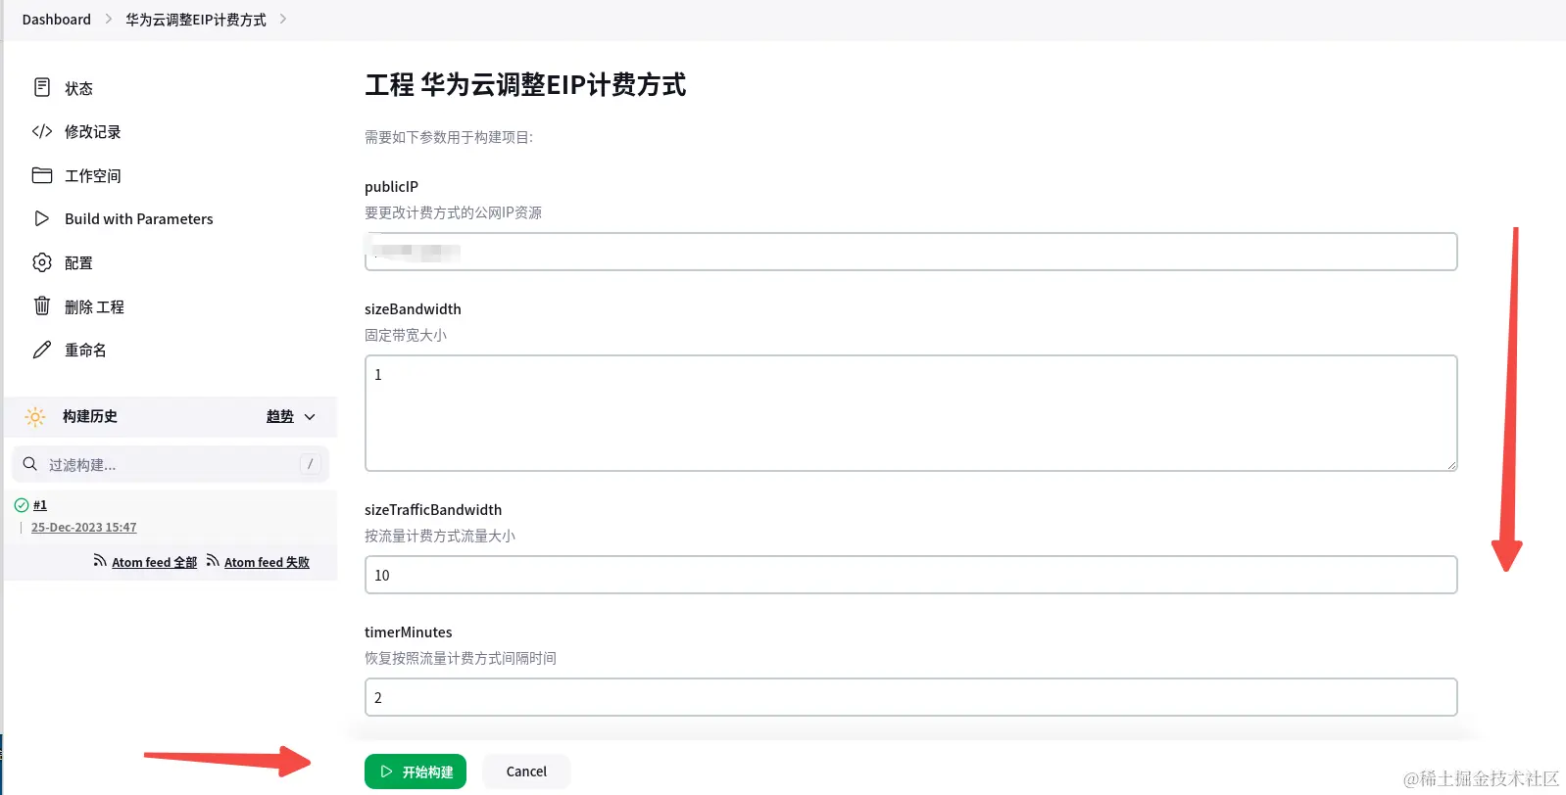Viewport: 1566px width, 795px height.
Task: Click the Cancel button
Action: coord(526,772)
